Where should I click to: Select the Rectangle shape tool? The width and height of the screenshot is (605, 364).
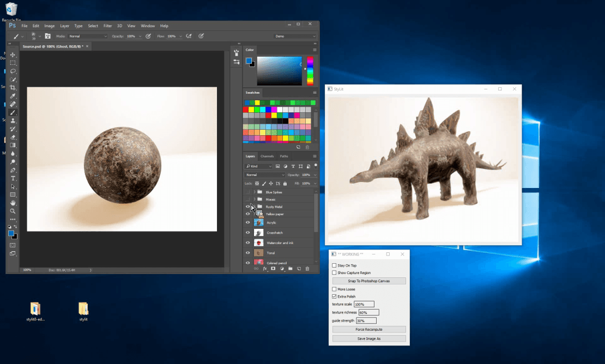pyautogui.click(x=13, y=195)
